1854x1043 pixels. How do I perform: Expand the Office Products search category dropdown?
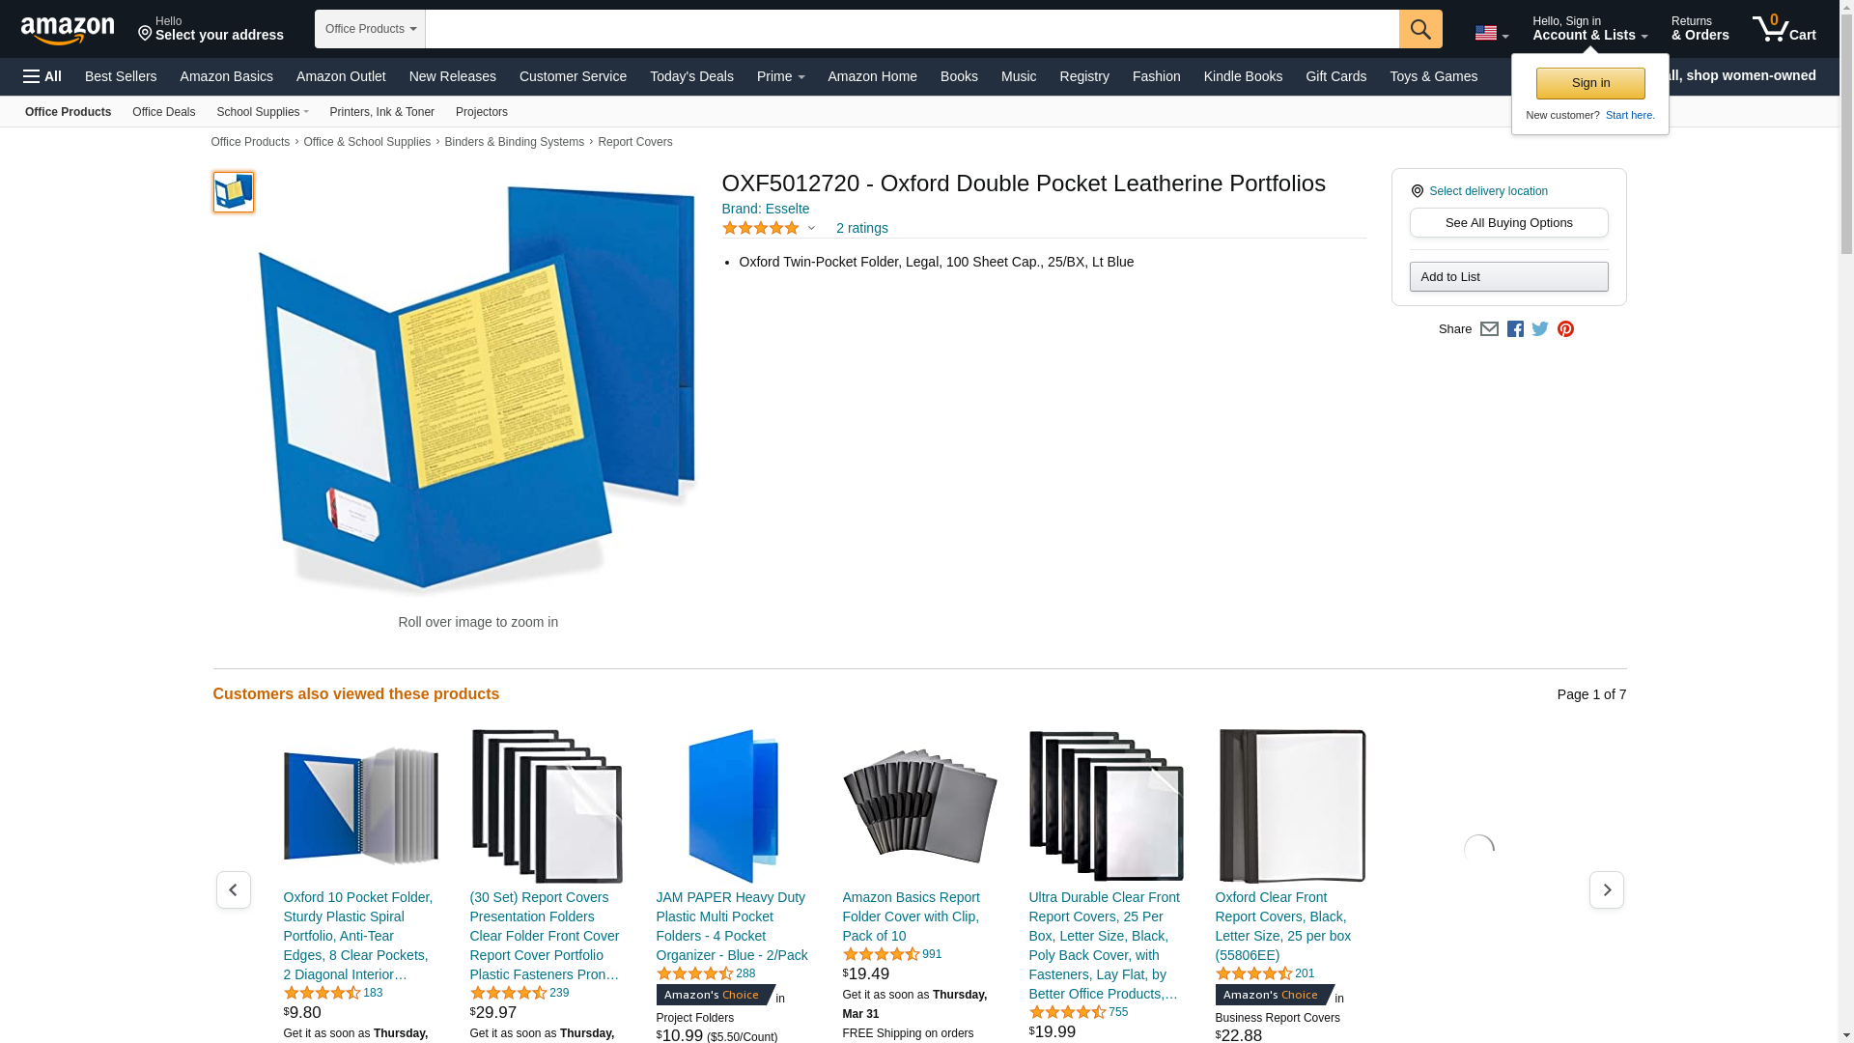pos(370,29)
